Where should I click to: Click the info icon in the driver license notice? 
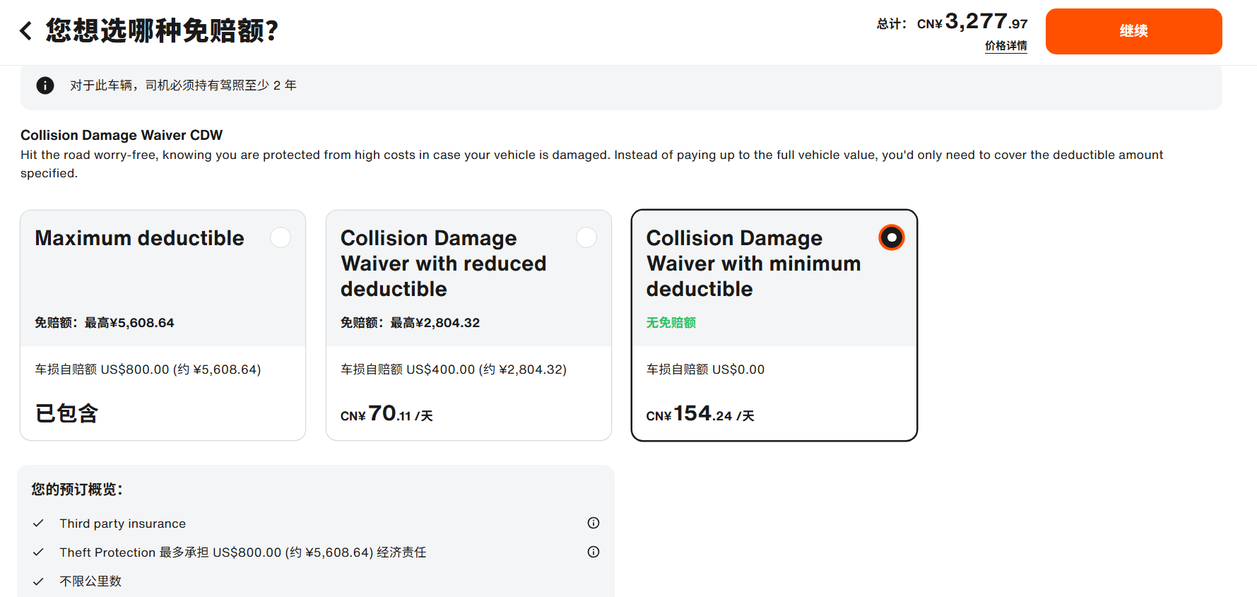45,85
